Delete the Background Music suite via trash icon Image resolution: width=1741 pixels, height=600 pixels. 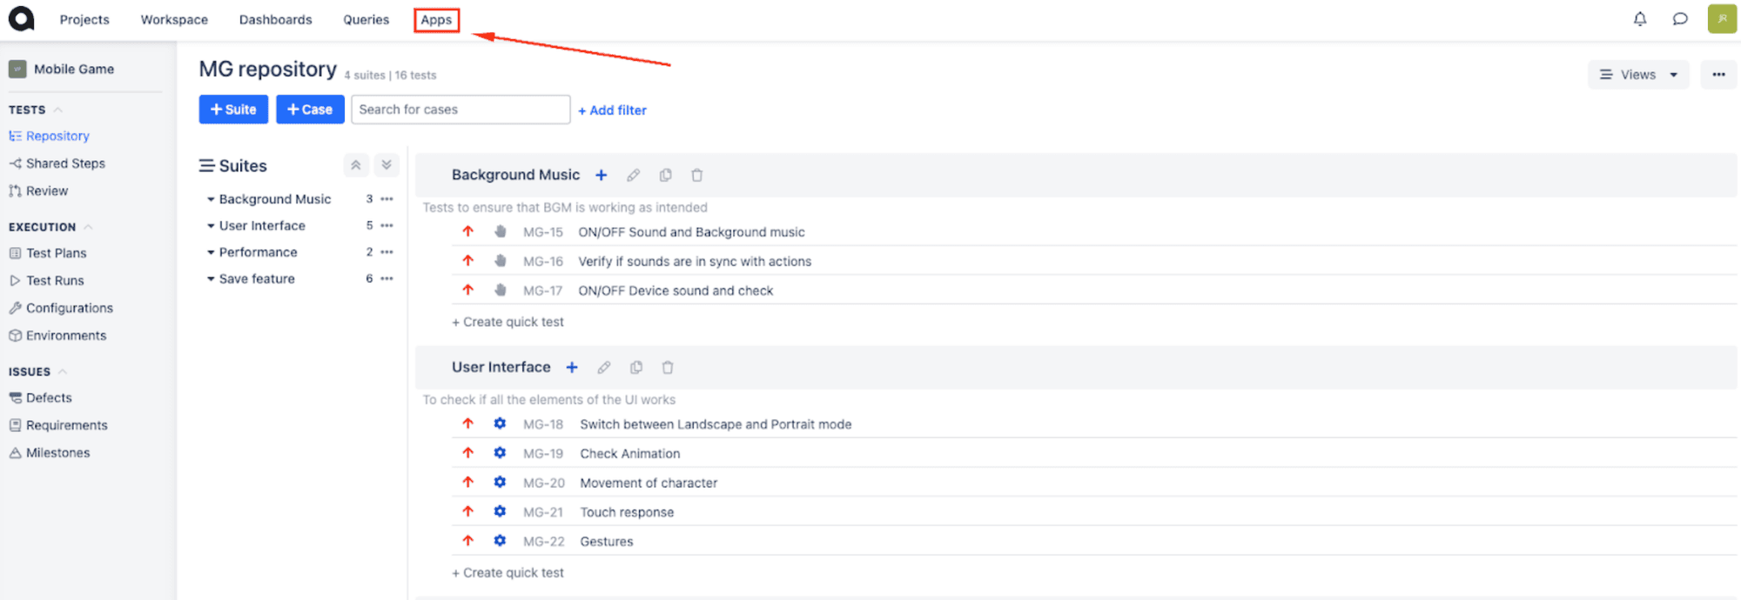click(x=697, y=176)
